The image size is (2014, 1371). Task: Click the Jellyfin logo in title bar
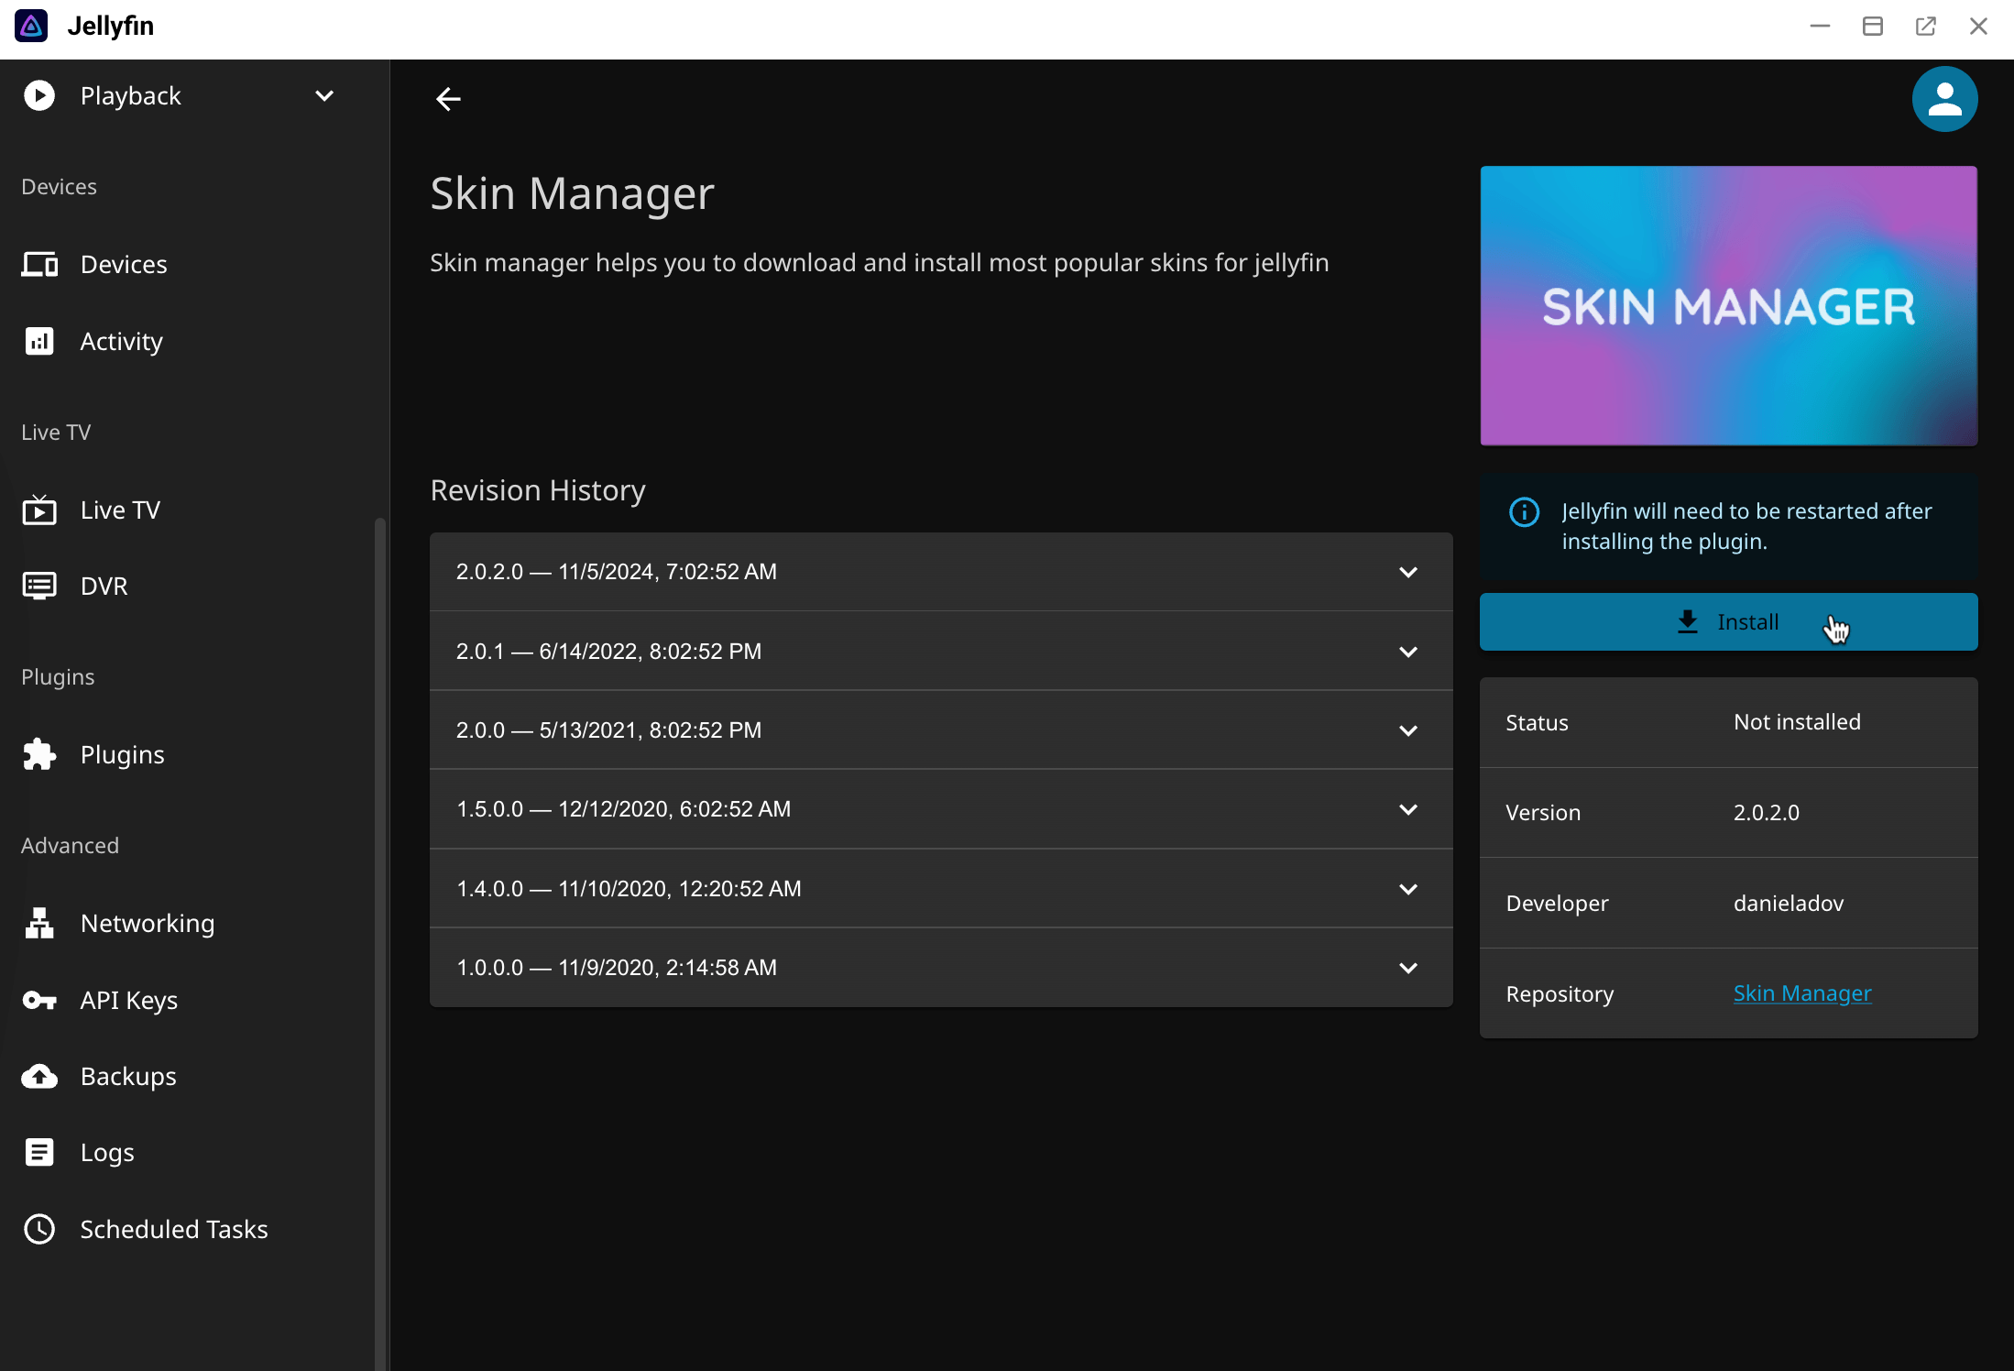[31, 26]
